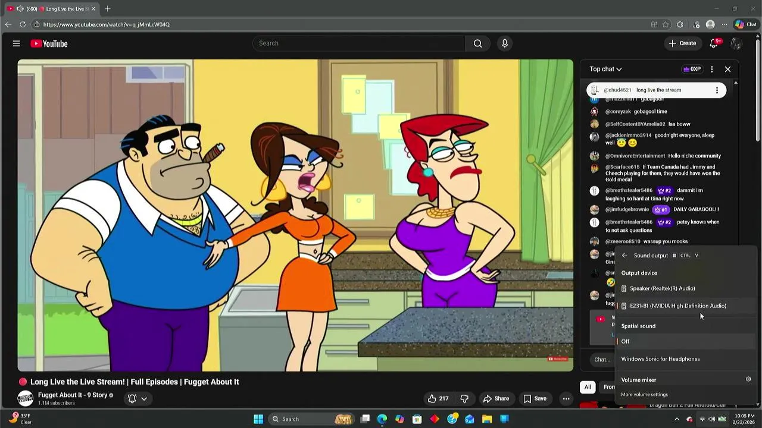The height and width of the screenshot is (428, 762).
Task: Open Copilot from the taskbar
Action: (399, 419)
